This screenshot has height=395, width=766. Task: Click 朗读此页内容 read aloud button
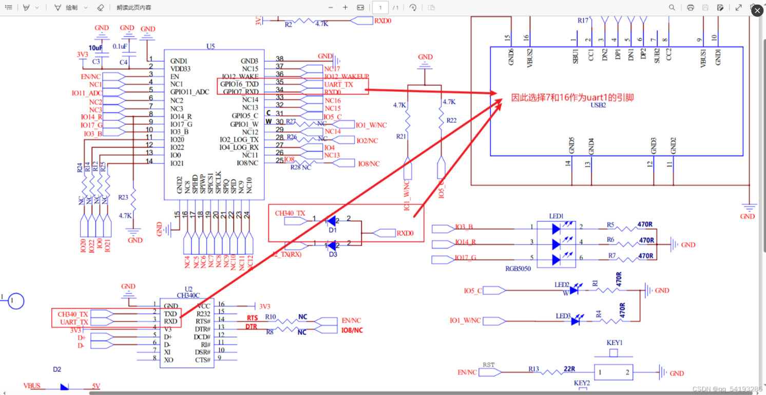(133, 8)
